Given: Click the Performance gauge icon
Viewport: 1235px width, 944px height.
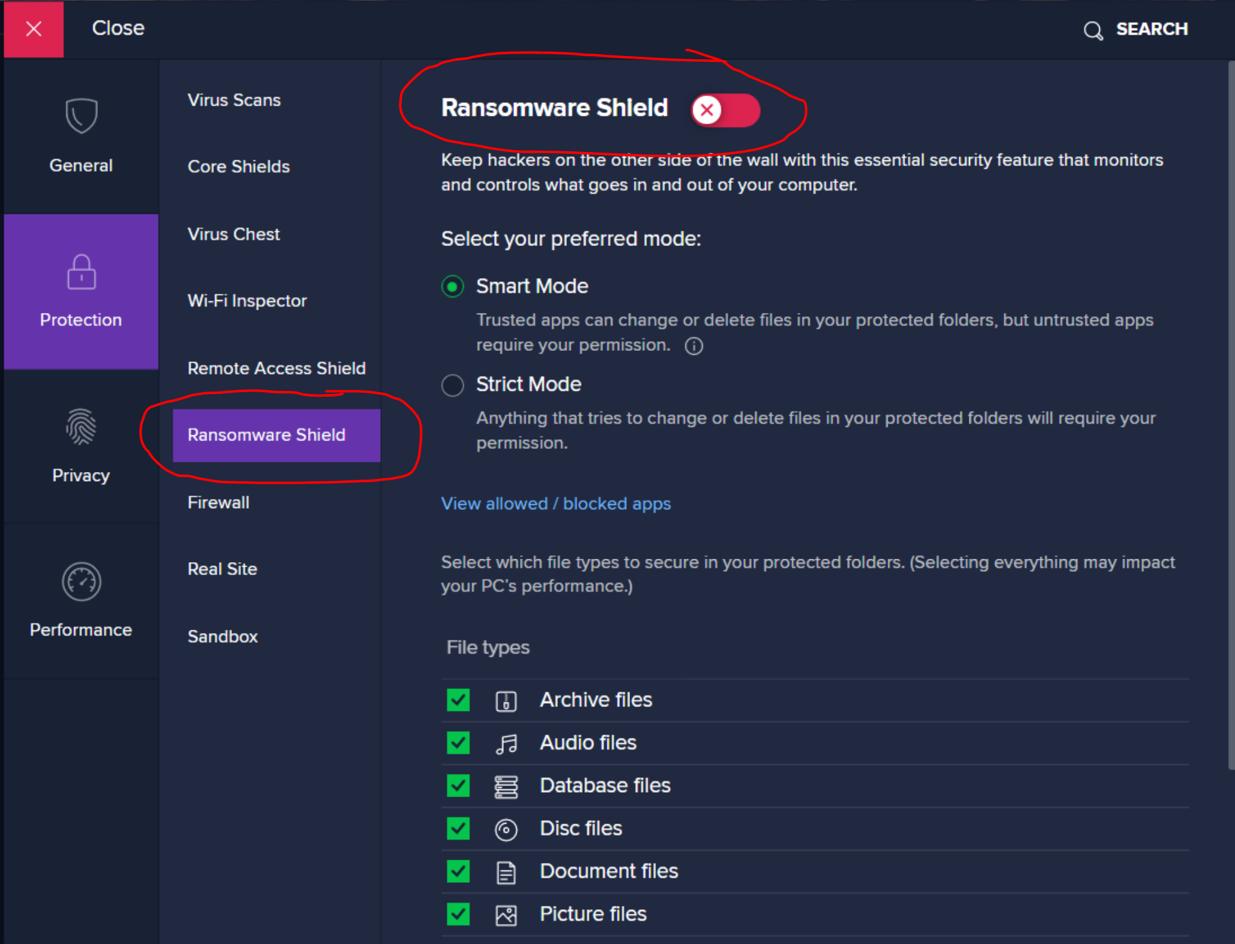Looking at the screenshot, I should [81, 581].
